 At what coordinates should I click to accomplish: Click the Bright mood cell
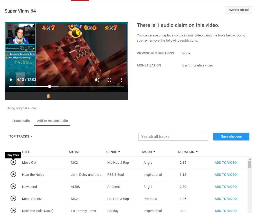pos(148,187)
